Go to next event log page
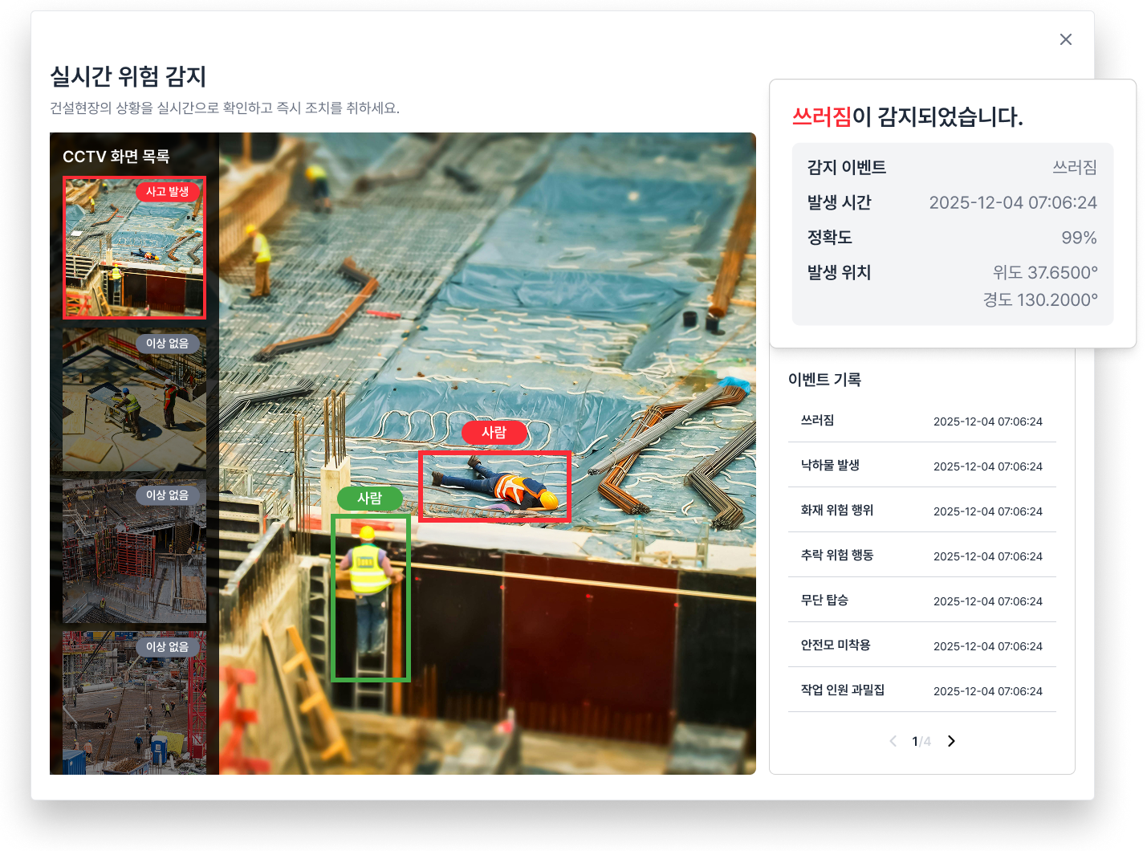Image resolution: width=1147 pixels, height=851 pixels. 951,741
